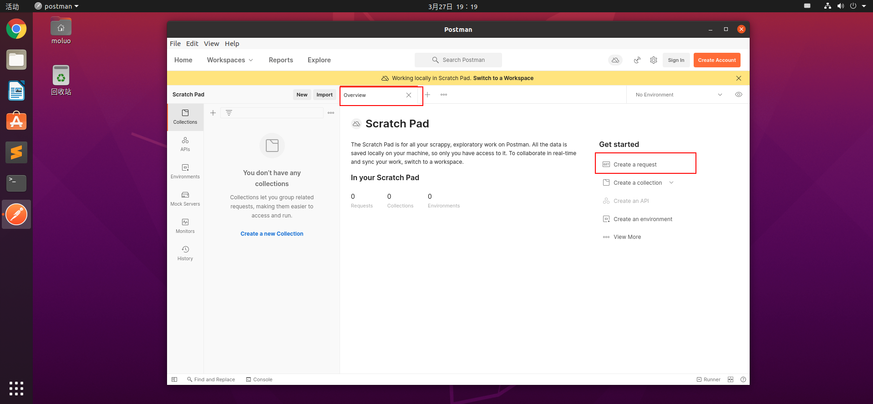Open the Collections sidebar panel
873x404 pixels.
[x=185, y=117]
